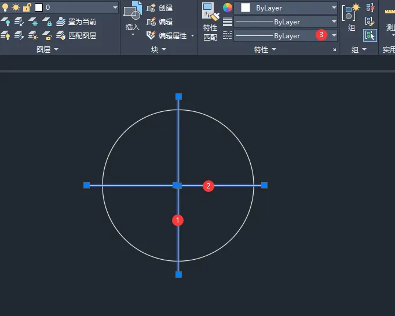Click the Unisolate layers icon

point(19,35)
